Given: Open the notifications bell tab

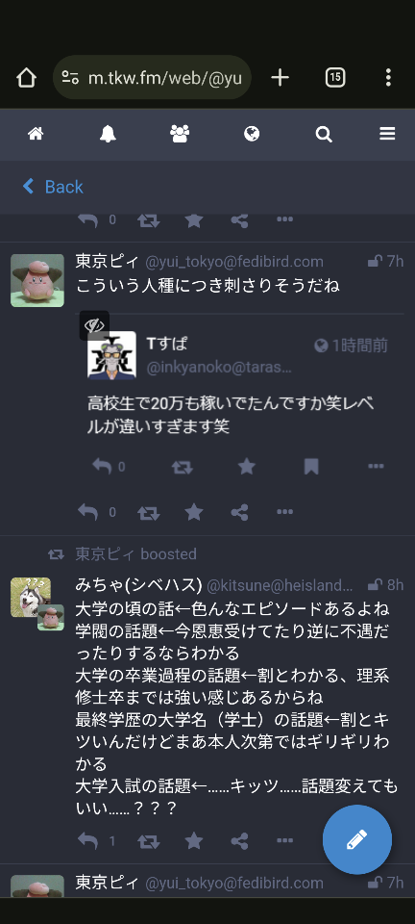Looking at the screenshot, I should 108,135.
